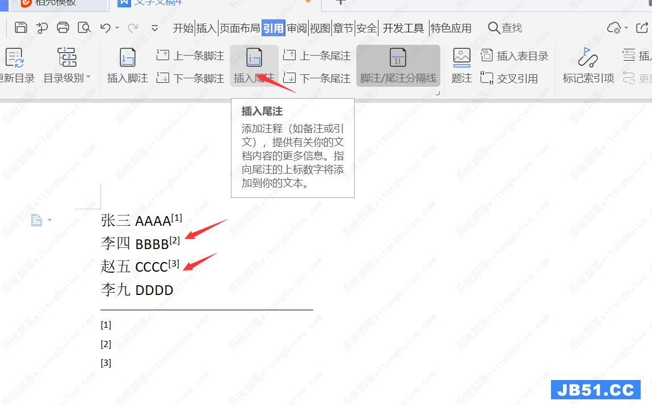Image resolution: width=652 pixels, height=405 pixels.
Task: Click Insert Footnote (插入脚注)
Action: [x=128, y=66]
